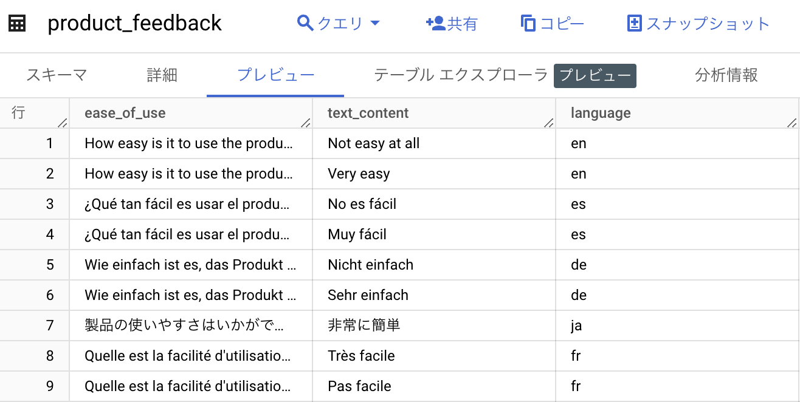Image resolution: width=800 pixels, height=402 pixels.
Task: Open the 詳細 tab
Action: (x=162, y=75)
